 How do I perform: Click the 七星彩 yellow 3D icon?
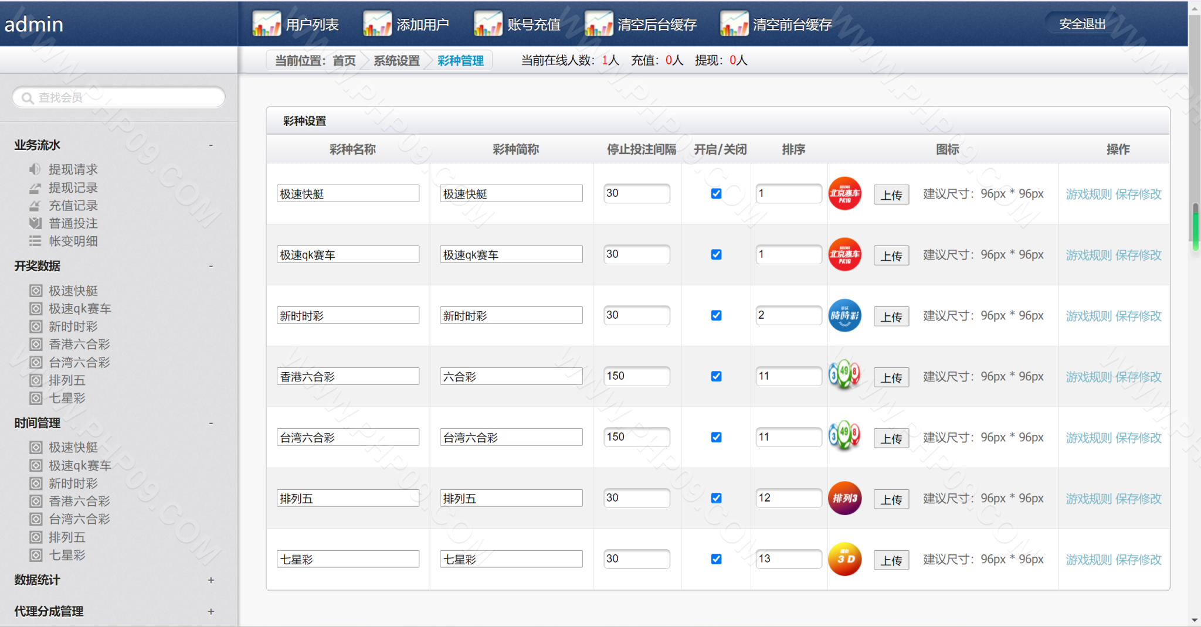tap(844, 560)
